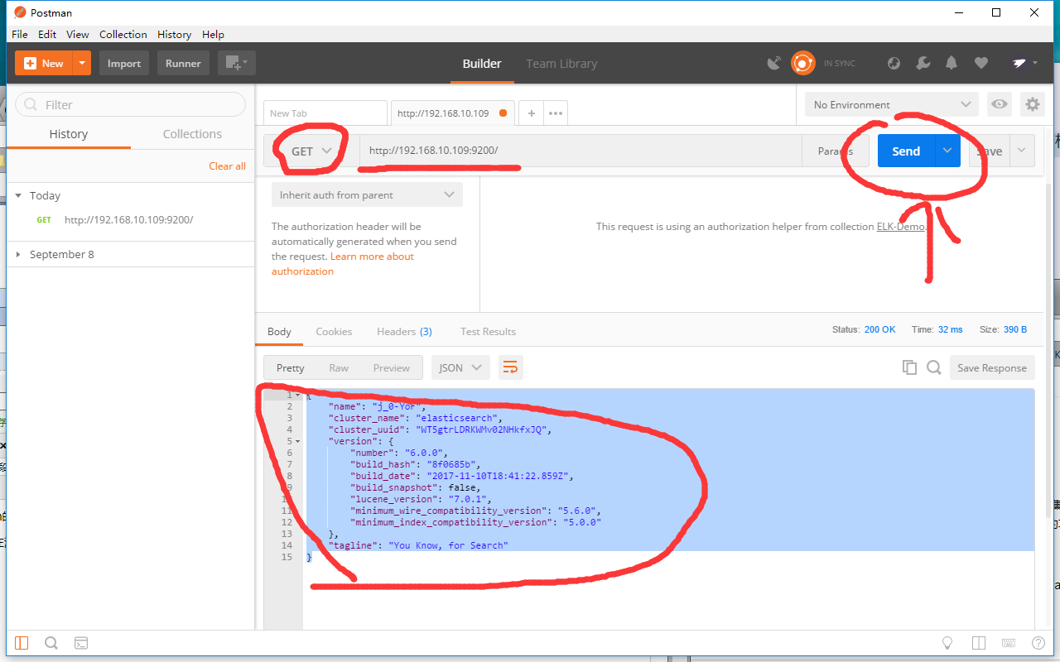The height and width of the screenshot is (662, 1060).
Task: Select Raw response view mode
Action: tap(339, 367)
